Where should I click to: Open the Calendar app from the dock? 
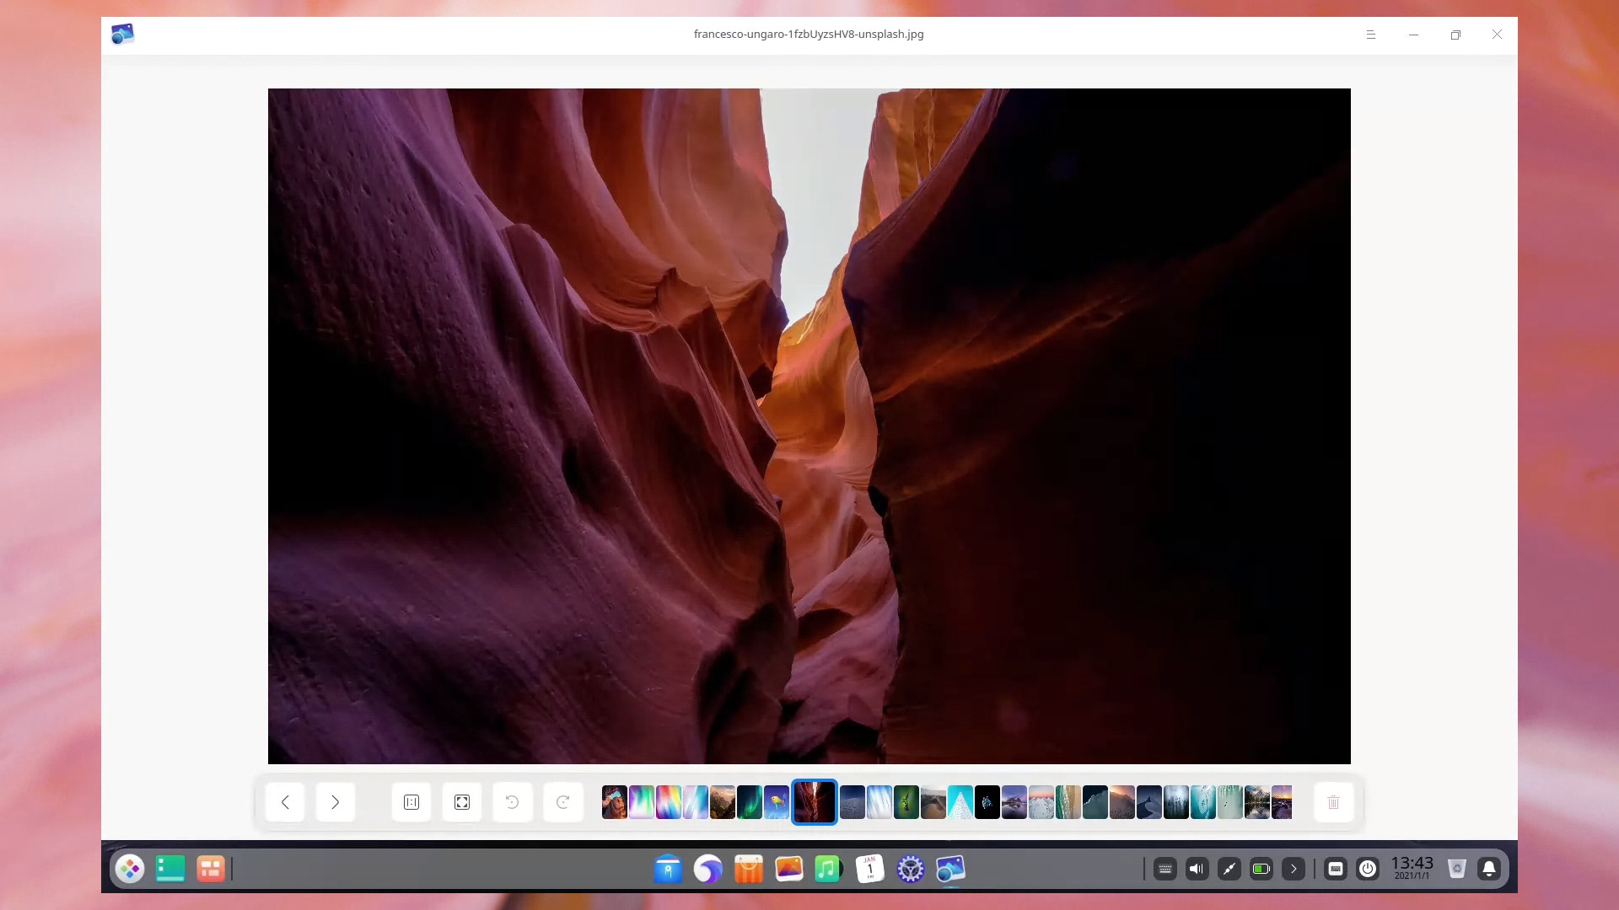(869, 869)
